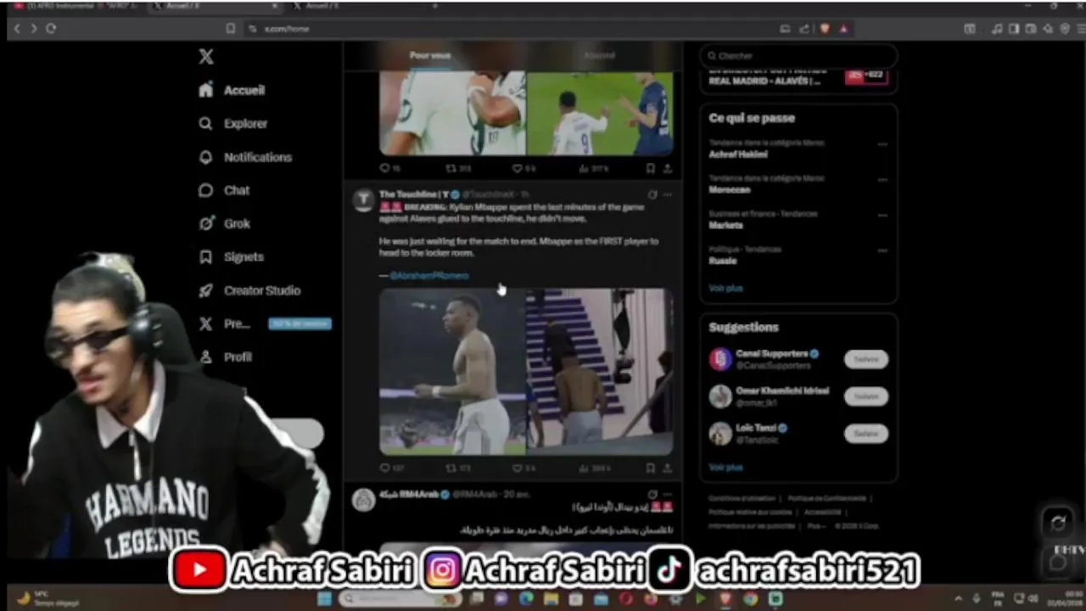Open the stairway photo on the right

pyautogui.click(x=600, y=372)
